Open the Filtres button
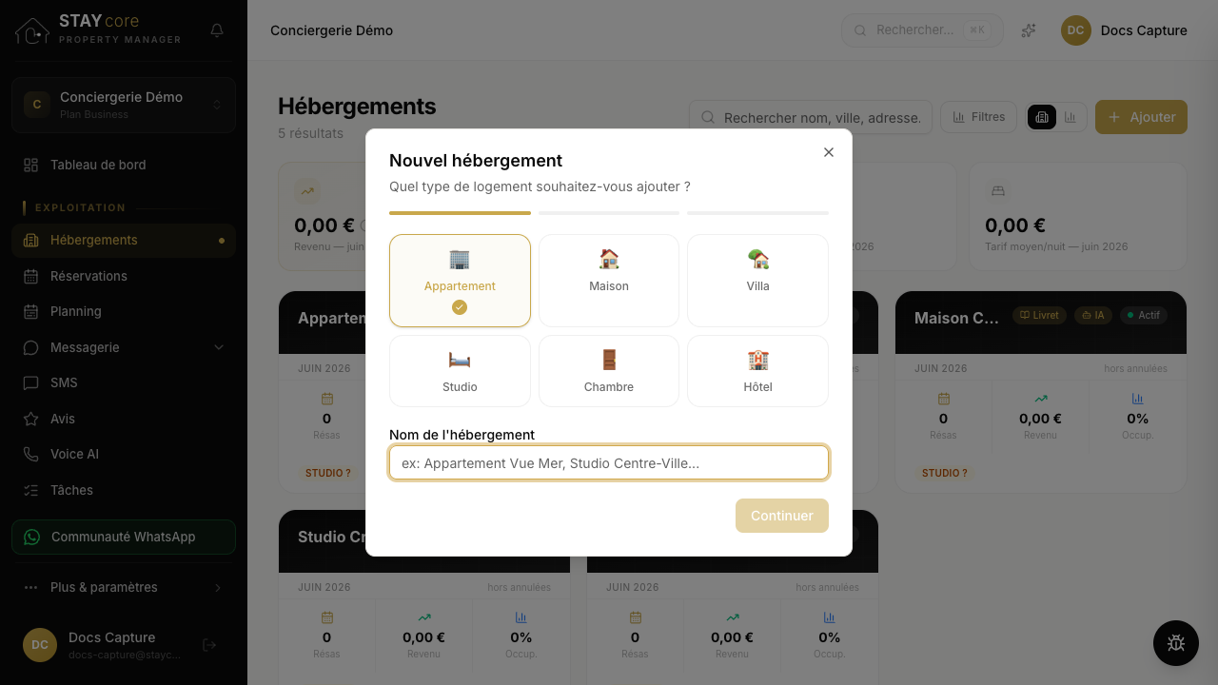The image size is (1218, 685). pos(978,117)
